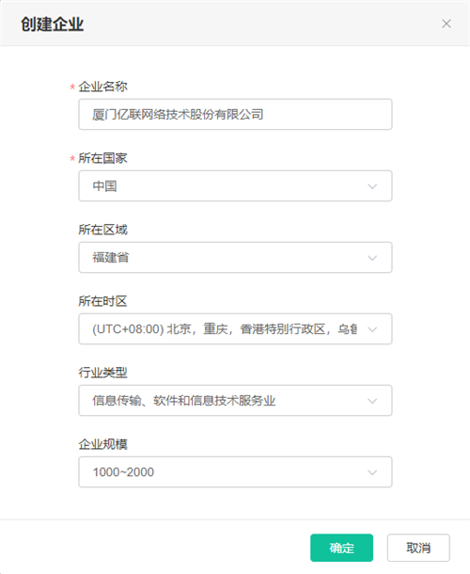The height and width of the screenshot is (574, 470).
Task: Cancel with the 取消 button
Action: [418, 548]
